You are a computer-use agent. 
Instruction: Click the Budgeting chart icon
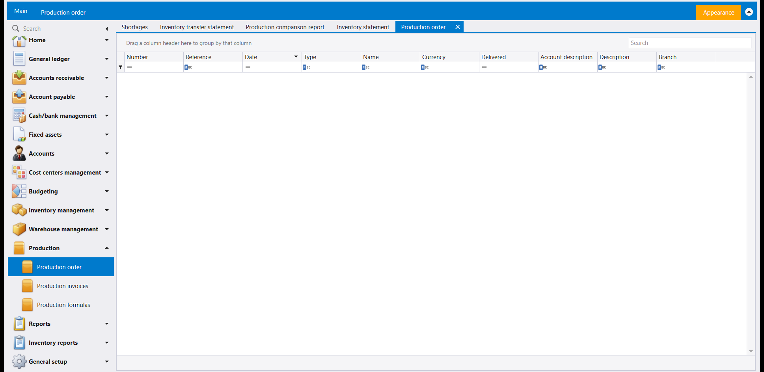click(19, 191)
